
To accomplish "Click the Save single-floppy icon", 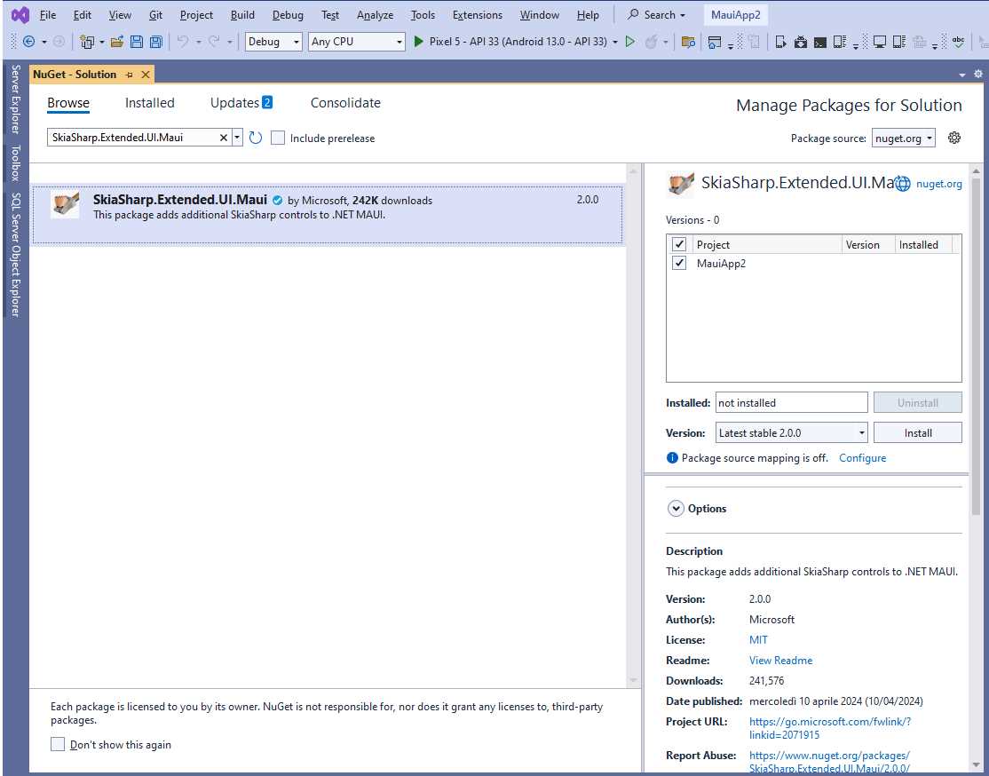I will 136,42.
